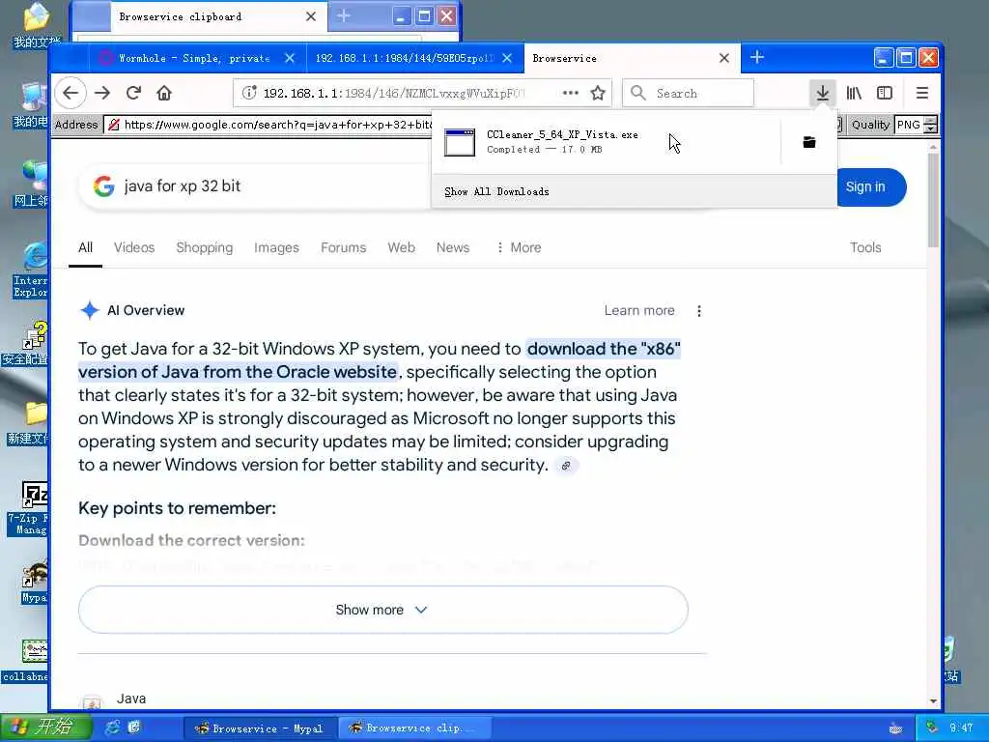Open new tab in front browser window
This screenshot has height=742, width=989.
757,57
